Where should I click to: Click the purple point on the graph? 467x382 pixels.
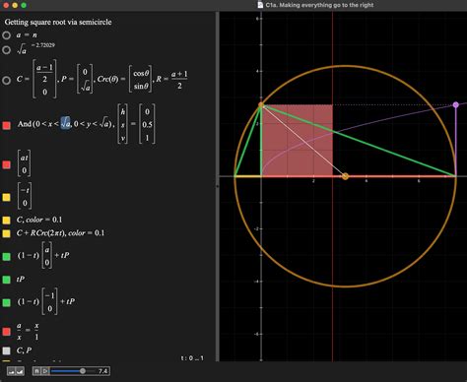(x=455, y=104)
